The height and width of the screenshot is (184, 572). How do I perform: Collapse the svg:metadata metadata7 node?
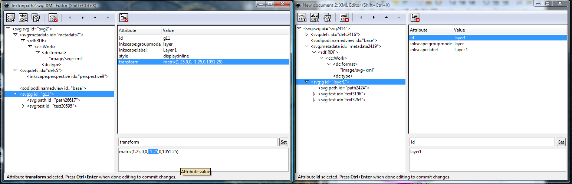[x=15, y=35]
